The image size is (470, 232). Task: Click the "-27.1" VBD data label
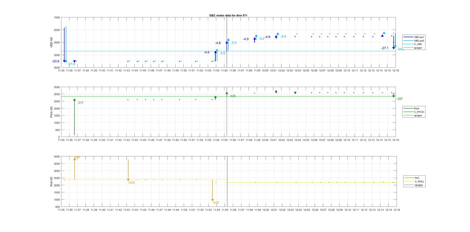click(x=385, y=48)
